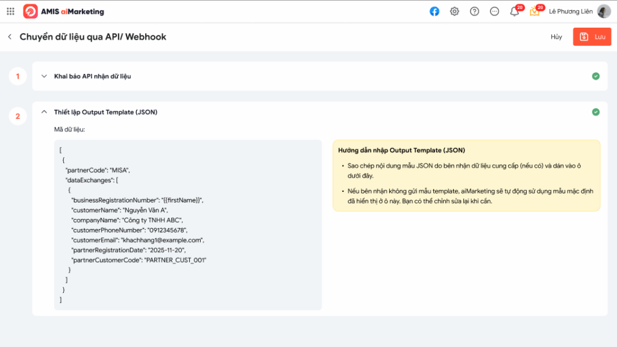The height and width of the screenshot is (347, 617).
Task: Click inside the JSON Mã dữ liệu editor
Action: [x=188, y=225]
